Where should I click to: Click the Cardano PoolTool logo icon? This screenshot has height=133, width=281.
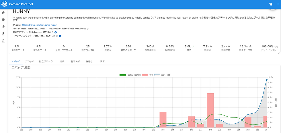pyautogui.click(x=4, y=4)
